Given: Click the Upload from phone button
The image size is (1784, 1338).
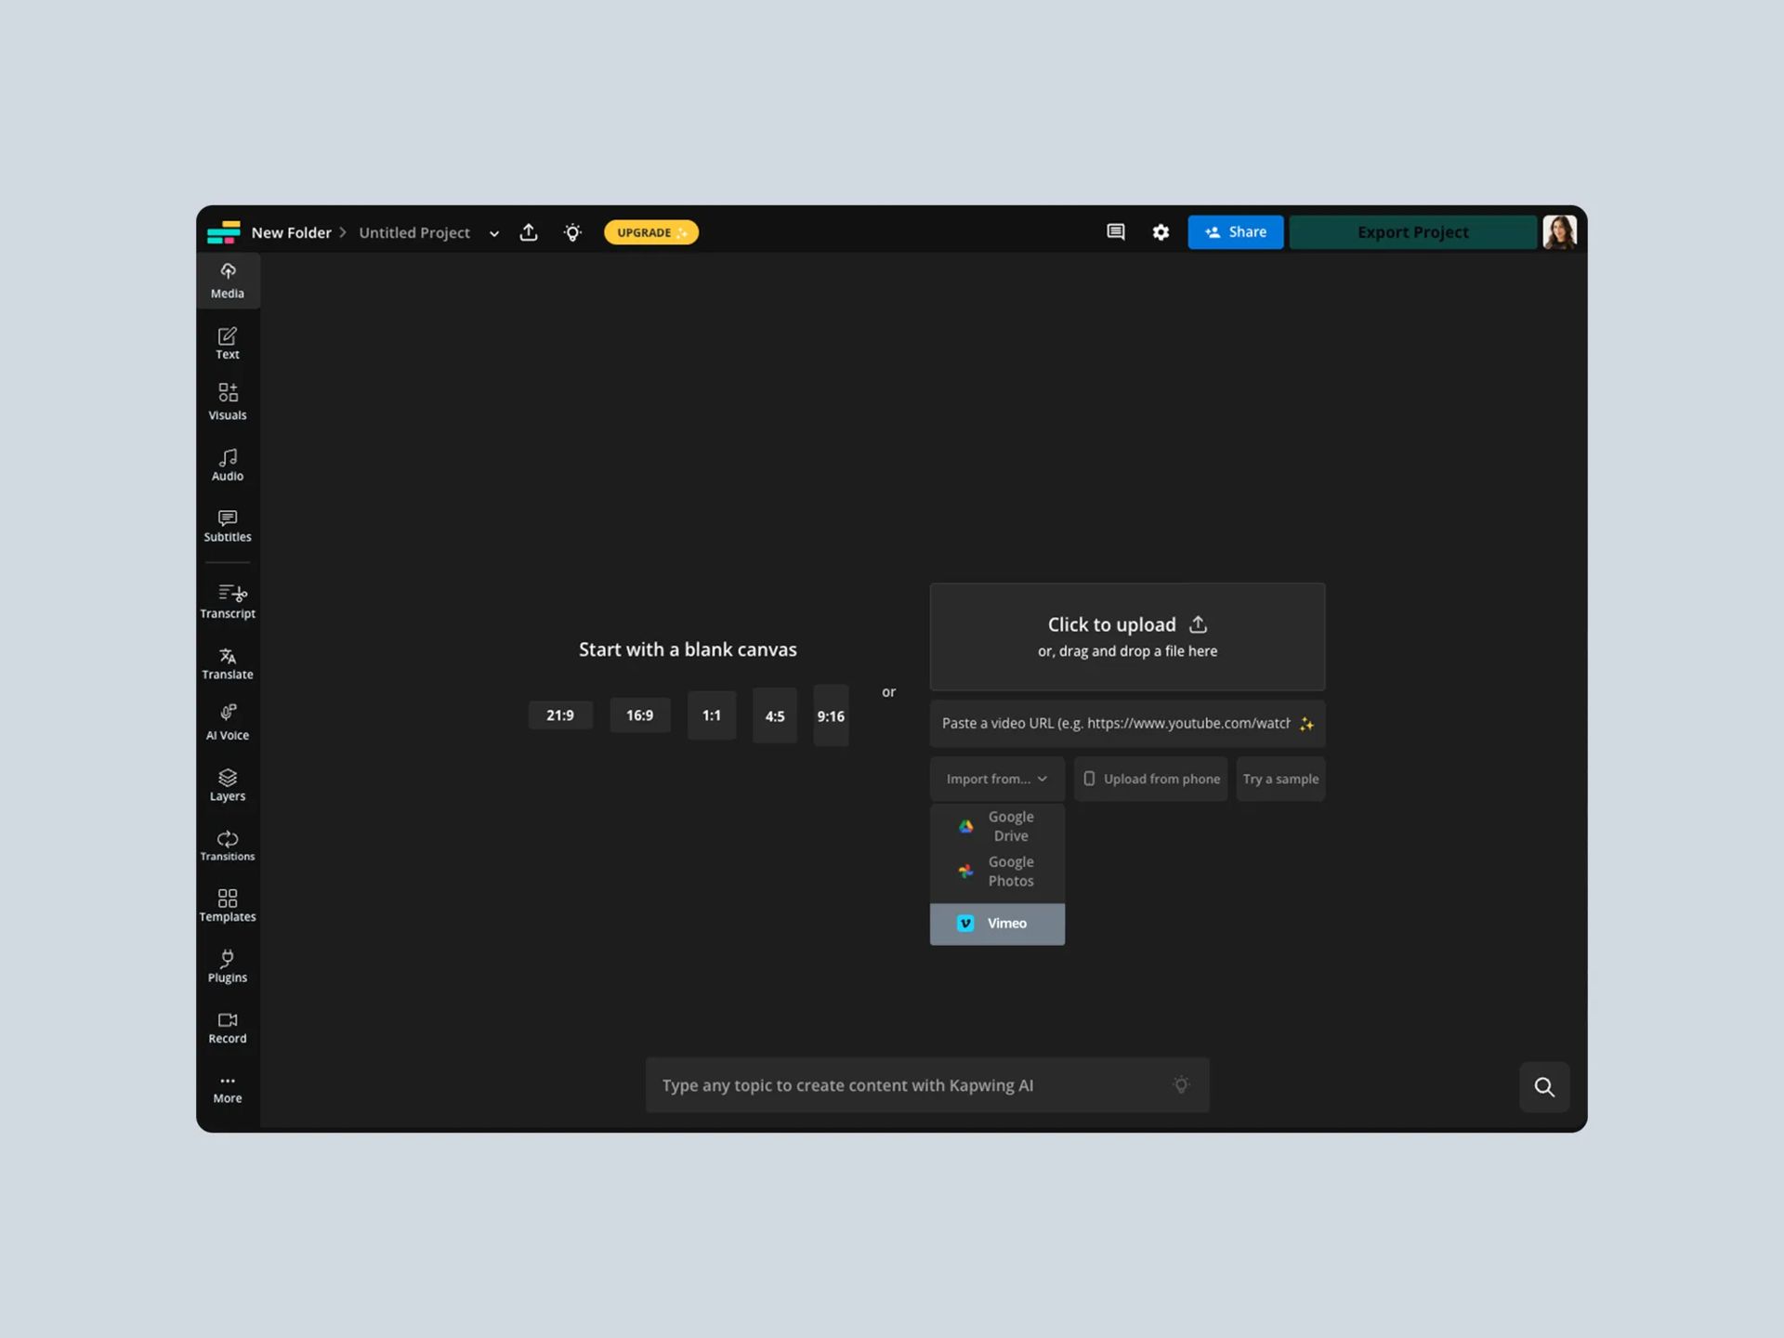Looking at the screenshot, I should (1150, 779).
